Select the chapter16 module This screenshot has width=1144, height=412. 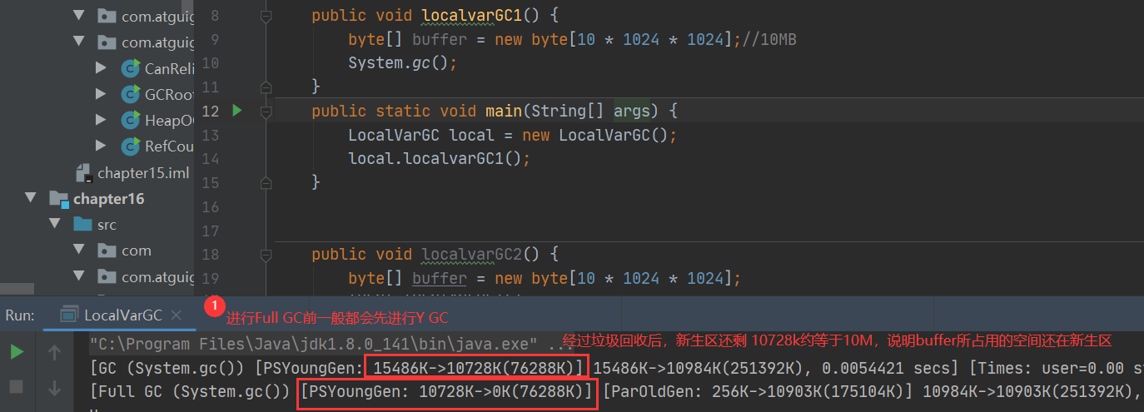click(x=108, y=199)
